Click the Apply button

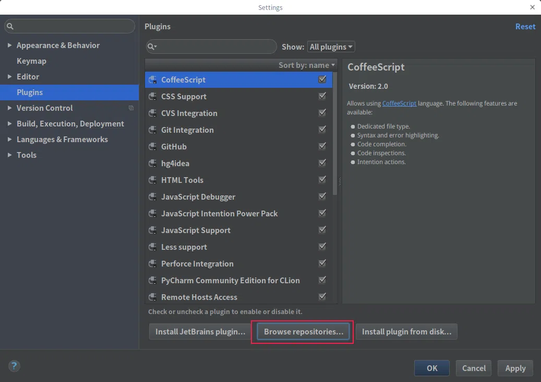click(x=515, y=368)
